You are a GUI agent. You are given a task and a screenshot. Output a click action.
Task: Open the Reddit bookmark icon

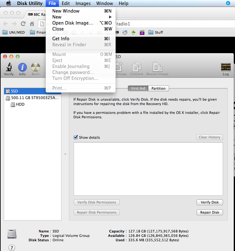(x=125, y=32)
